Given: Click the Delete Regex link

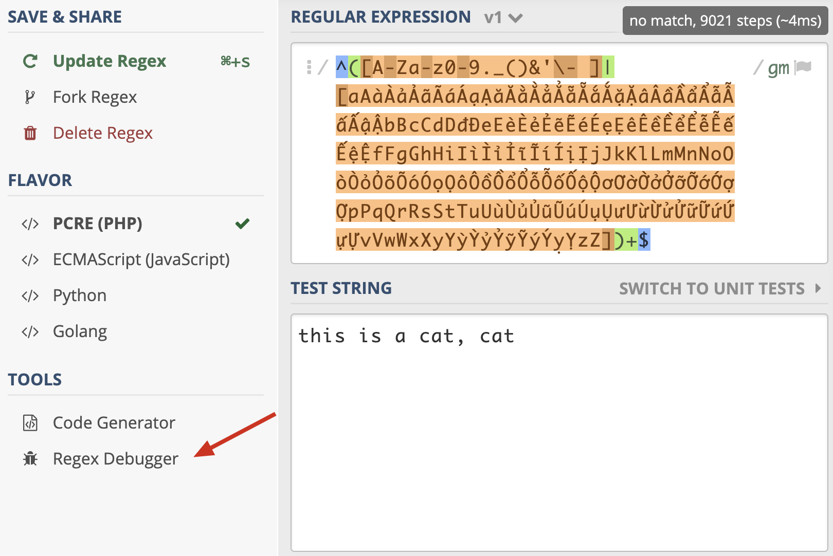Looking at the screenshot, I should click(103, 133).
